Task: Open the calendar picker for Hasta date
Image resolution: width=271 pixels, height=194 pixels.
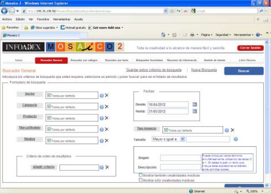Action: (195, 111)
